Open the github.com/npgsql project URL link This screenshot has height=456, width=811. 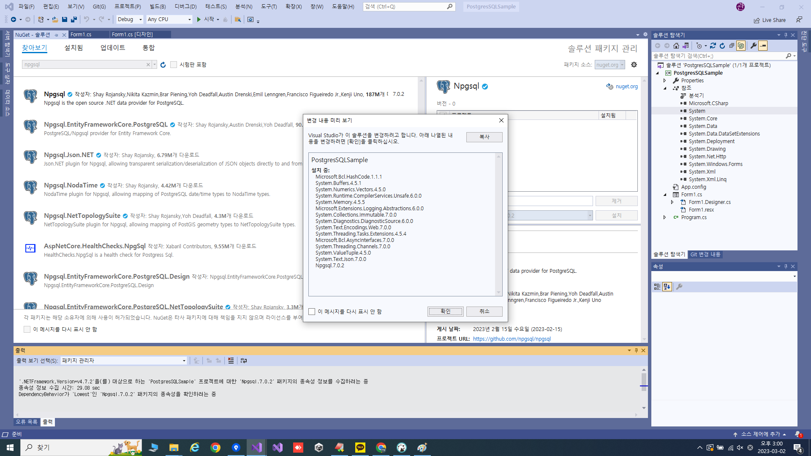(x=512, y=339)
